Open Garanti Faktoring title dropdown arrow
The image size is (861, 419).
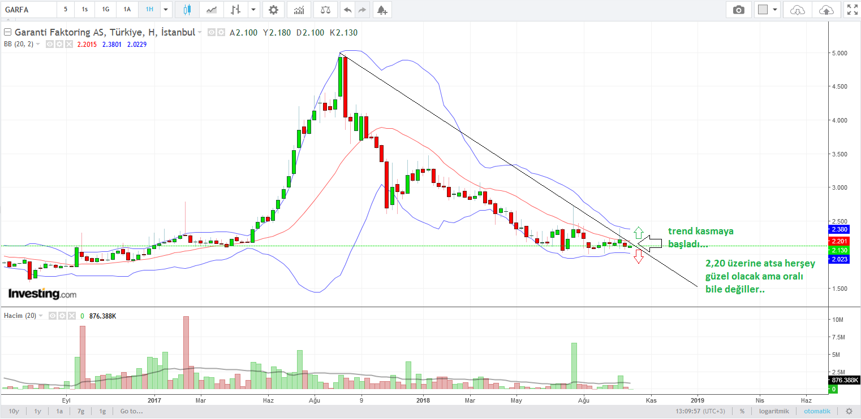point(199,33)
